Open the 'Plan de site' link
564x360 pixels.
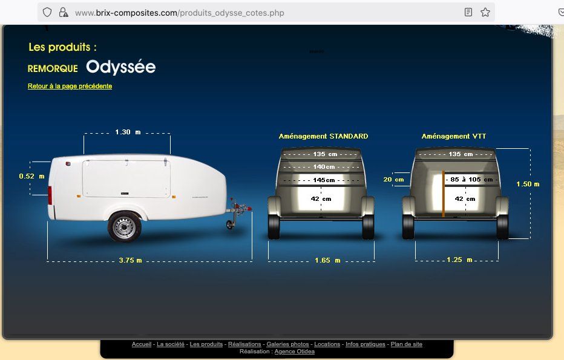(x=407, y=344)
